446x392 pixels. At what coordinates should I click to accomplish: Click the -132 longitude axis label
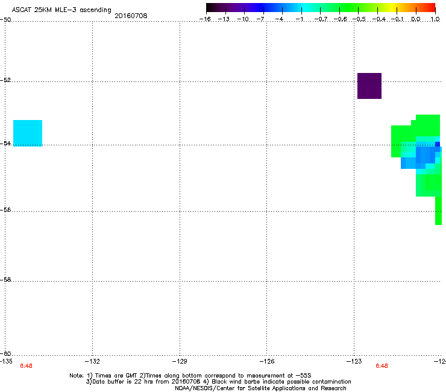coord(92,361)
